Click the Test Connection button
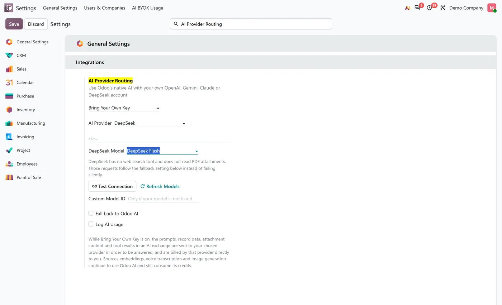This screenshot has height=305, width=502. coord(113,186)
